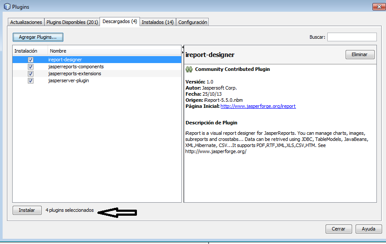Click the ireport-designer heading in details pane
Viewport: 386px width, 244px height.
[210, 55]
